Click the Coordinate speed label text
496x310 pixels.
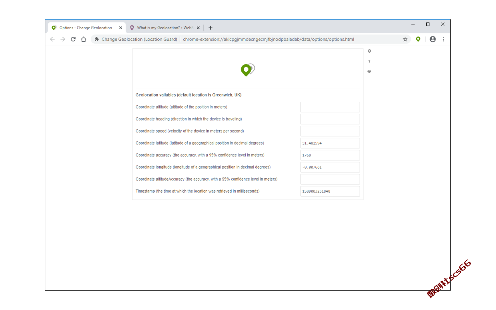coord(190,131)
